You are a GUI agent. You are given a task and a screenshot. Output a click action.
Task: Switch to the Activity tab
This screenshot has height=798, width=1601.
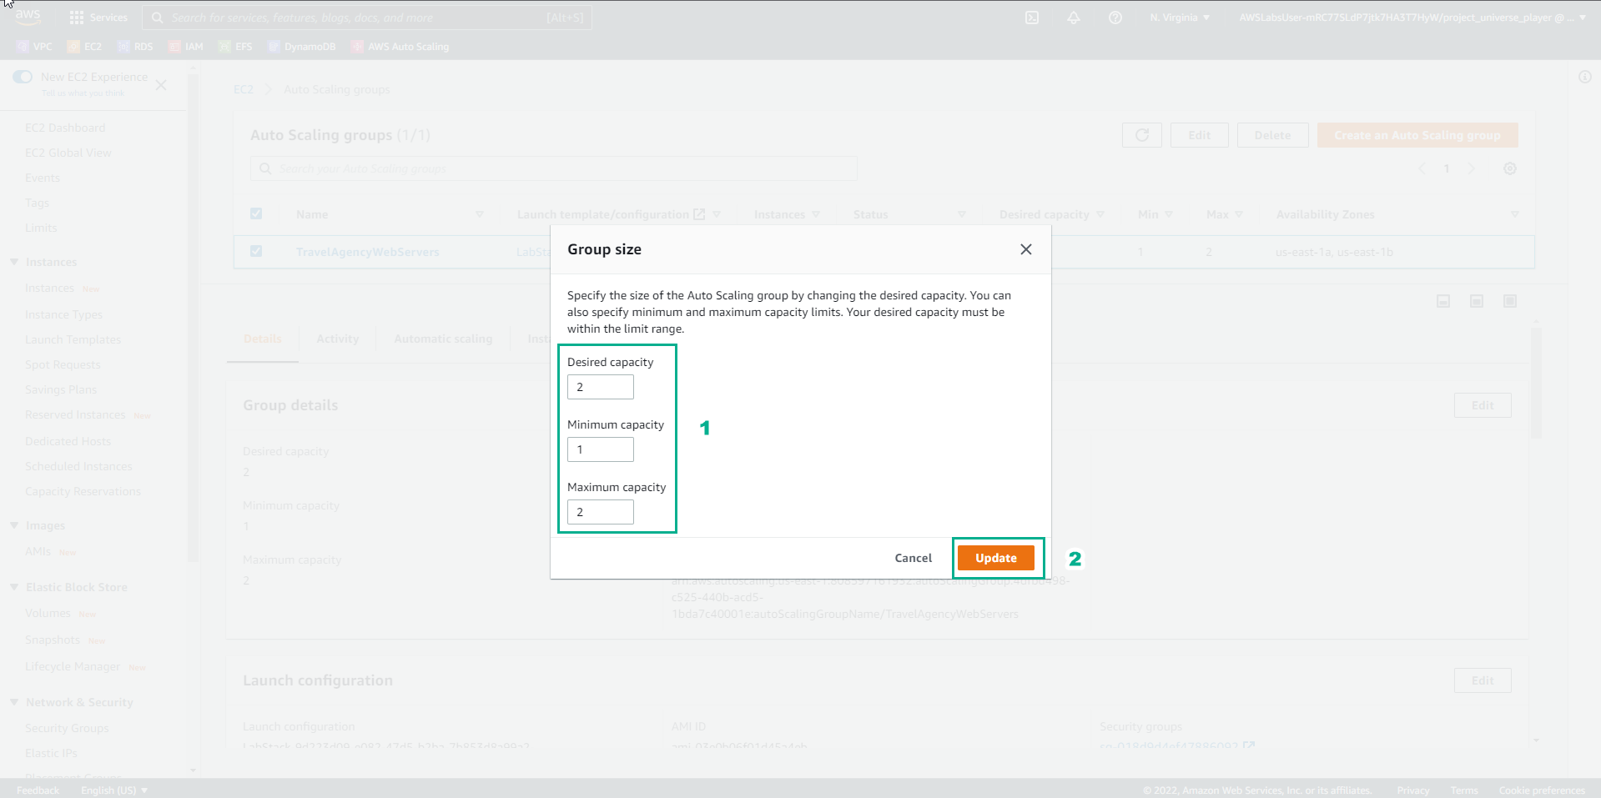[x=338, y=339]
